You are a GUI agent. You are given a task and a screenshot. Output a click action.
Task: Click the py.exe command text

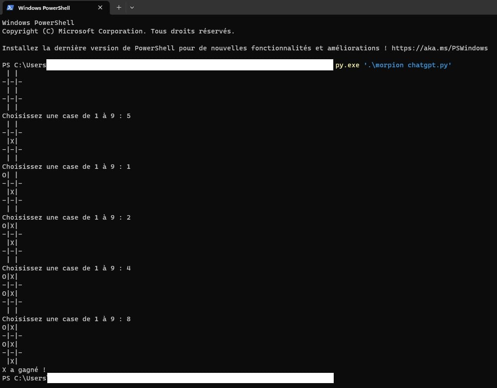347,65
